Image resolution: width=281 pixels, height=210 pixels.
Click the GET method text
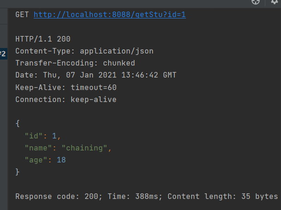(x=22, y=14)
